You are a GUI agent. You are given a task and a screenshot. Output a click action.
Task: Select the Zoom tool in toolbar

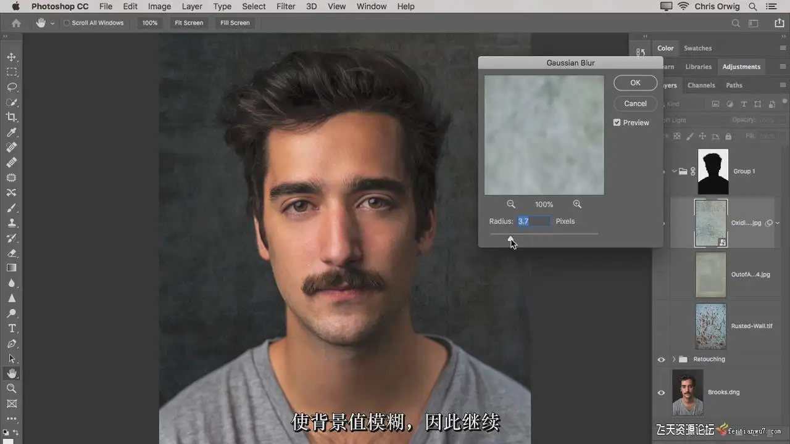(x=11, y=388)
